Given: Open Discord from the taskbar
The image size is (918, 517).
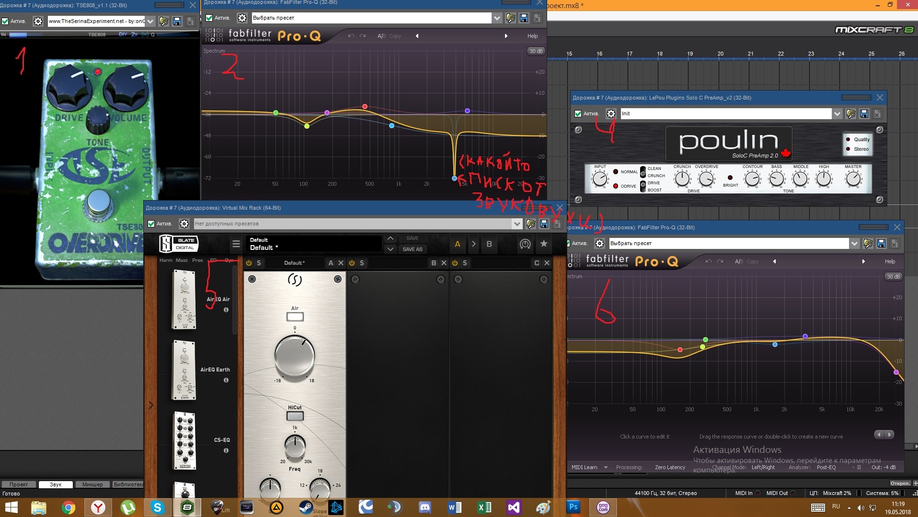Looking at the screenshot, I should click(425, 507).
